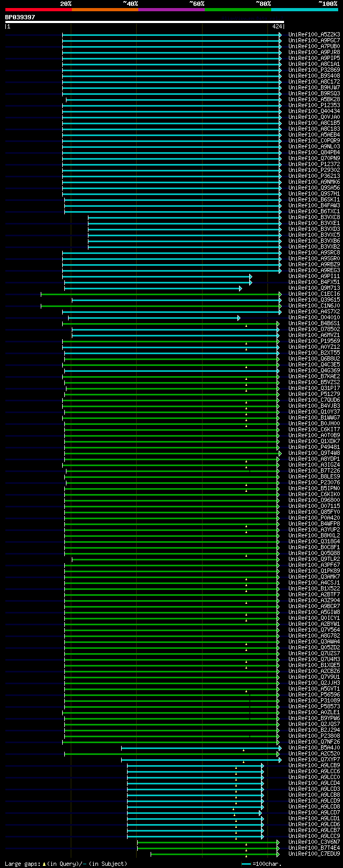Select label UniRef100_B5A4J0
343x868 pixels.
coord(314,748)
